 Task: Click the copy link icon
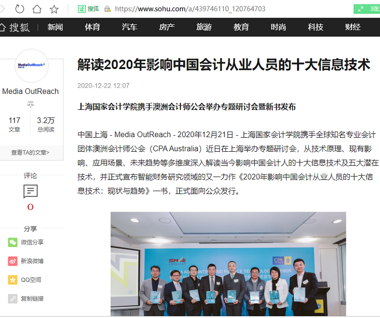(13, 299)
